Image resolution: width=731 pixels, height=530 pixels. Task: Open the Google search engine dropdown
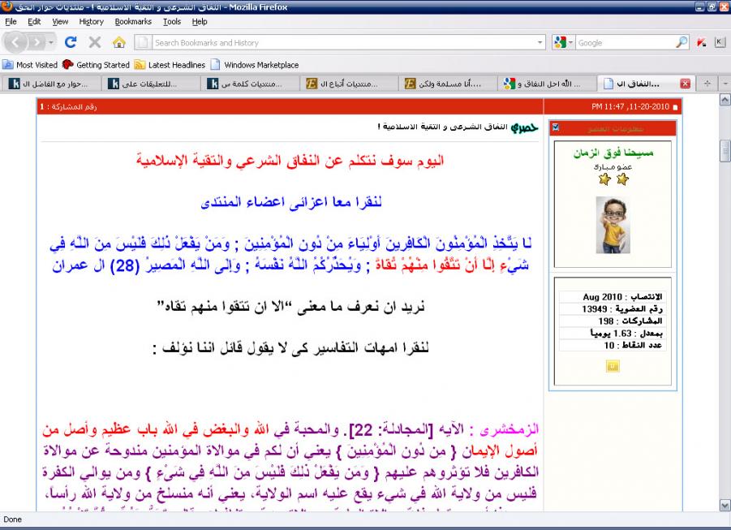[571, 43]
